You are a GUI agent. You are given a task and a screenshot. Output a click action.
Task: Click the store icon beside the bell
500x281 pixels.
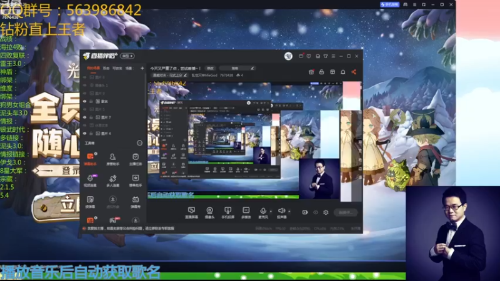point(332,72)
